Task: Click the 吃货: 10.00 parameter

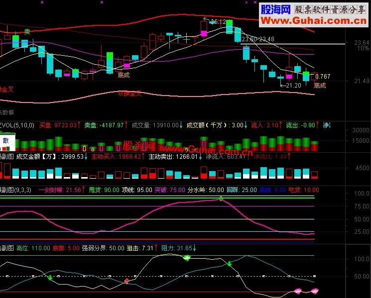Action: click(304, 190)
